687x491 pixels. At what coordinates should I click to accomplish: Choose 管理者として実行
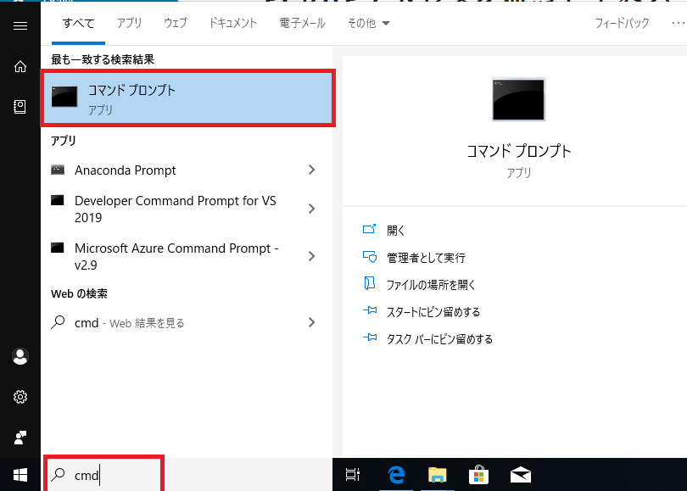point(426,258)
